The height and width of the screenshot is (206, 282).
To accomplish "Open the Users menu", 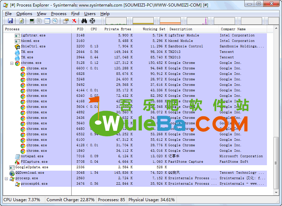I will tap(90, 14).
